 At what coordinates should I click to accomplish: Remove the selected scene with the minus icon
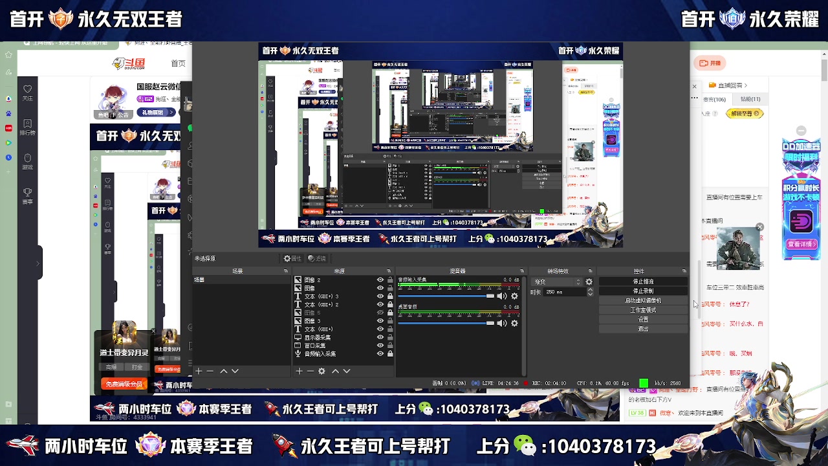tap(210, 371)
